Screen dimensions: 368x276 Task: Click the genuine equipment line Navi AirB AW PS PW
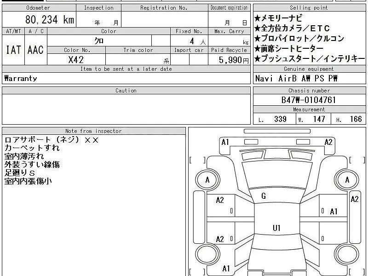click(296, 78)
